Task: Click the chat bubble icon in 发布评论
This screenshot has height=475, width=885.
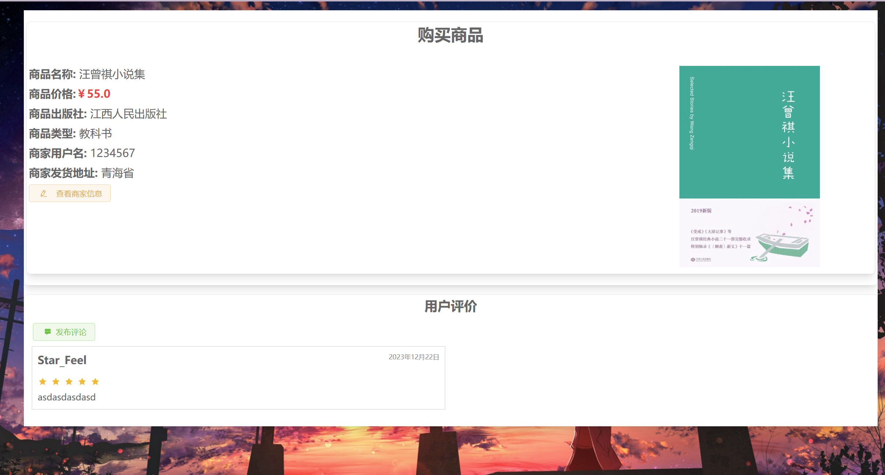Action: 48,332
